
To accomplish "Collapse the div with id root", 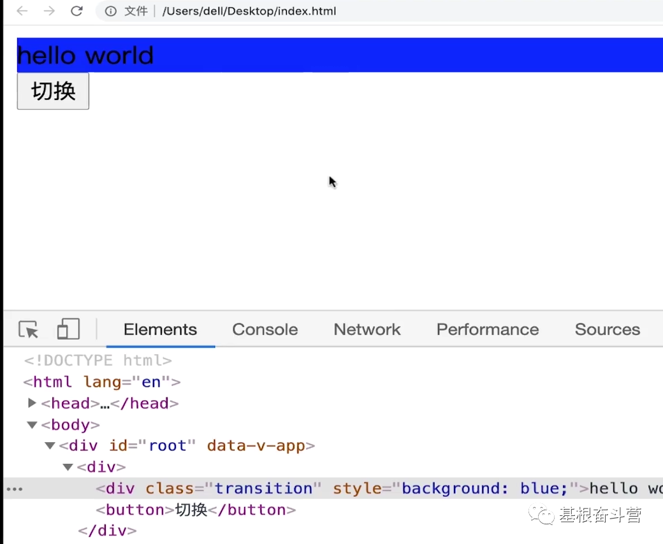I will 50,445.
